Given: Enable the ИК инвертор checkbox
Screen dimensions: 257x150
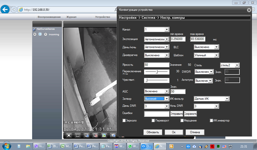Looking at the screenshot, I should [x=211, y=120].
